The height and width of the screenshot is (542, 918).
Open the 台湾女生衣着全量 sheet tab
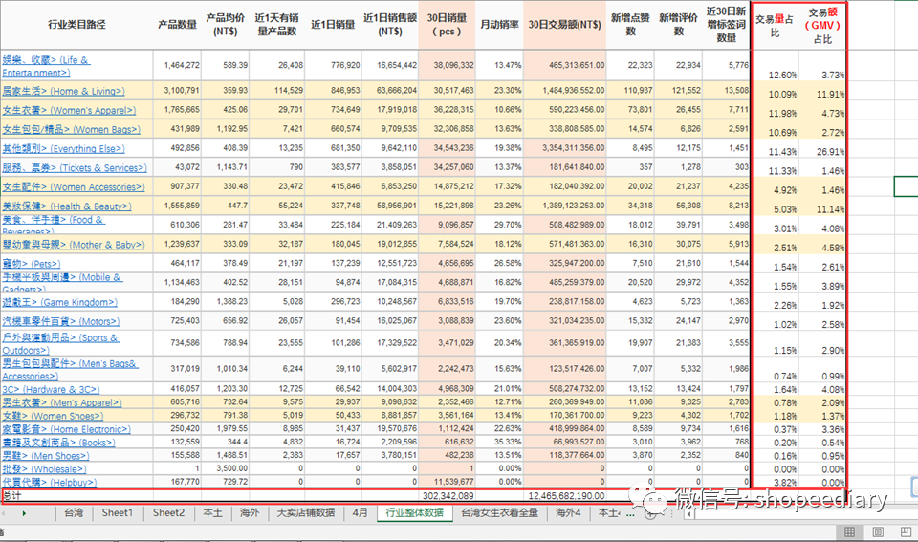click(499, 512)
